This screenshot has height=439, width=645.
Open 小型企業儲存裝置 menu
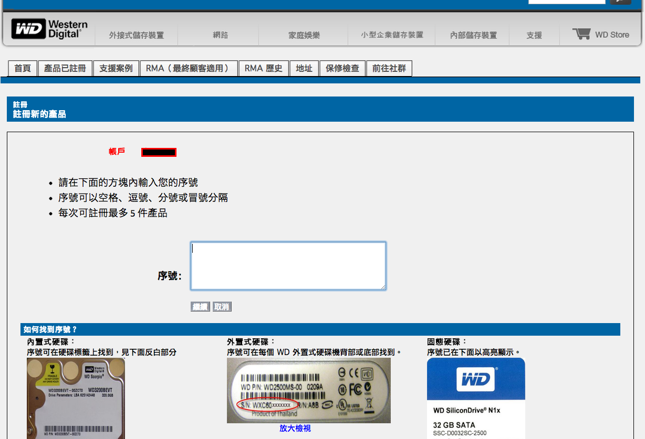point(392,35)
